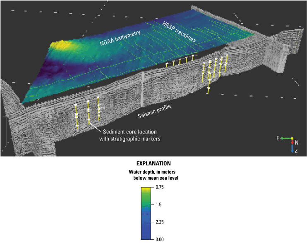Screen dimensions: 307x243
Task: Click 'Sediment core location' annotation text
Action: (x=130, y=132)
